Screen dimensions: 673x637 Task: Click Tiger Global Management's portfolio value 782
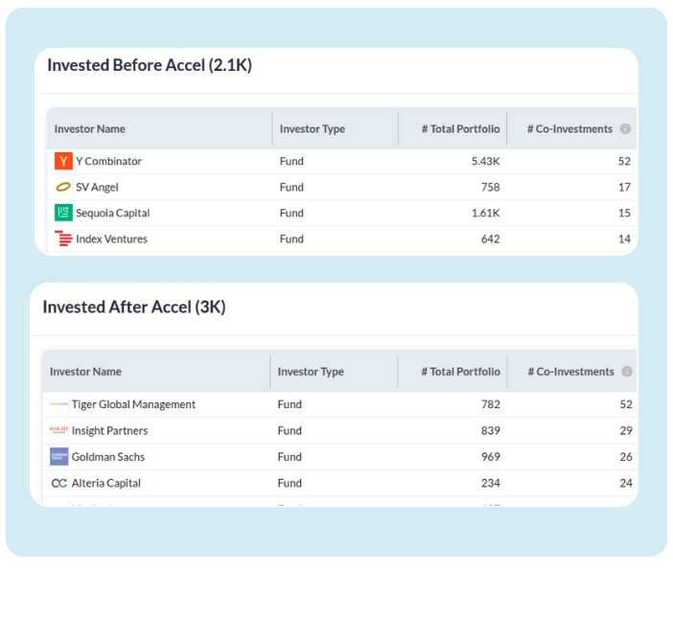[491, 404]
